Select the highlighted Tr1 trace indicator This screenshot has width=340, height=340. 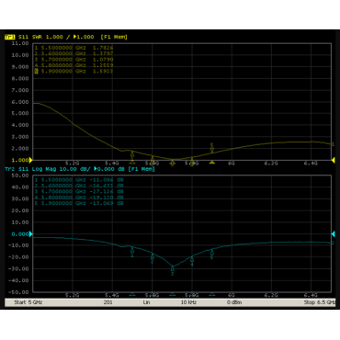pos(10,37)
